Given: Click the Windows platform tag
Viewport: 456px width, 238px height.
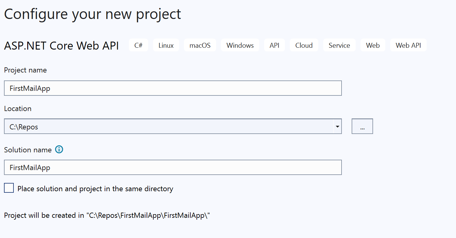Looking at the screenshot, I should [x=240, y=45].
